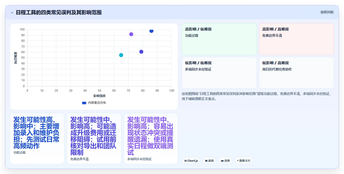The height and width of the screenshot is (174, 344).
Task: Click the Chart.js tag chip
Action: (191, 161)
